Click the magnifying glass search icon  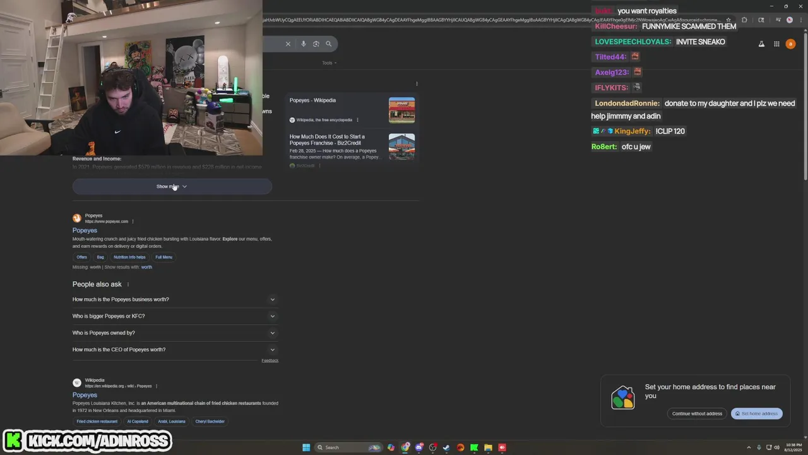click(x=328, y=44)
